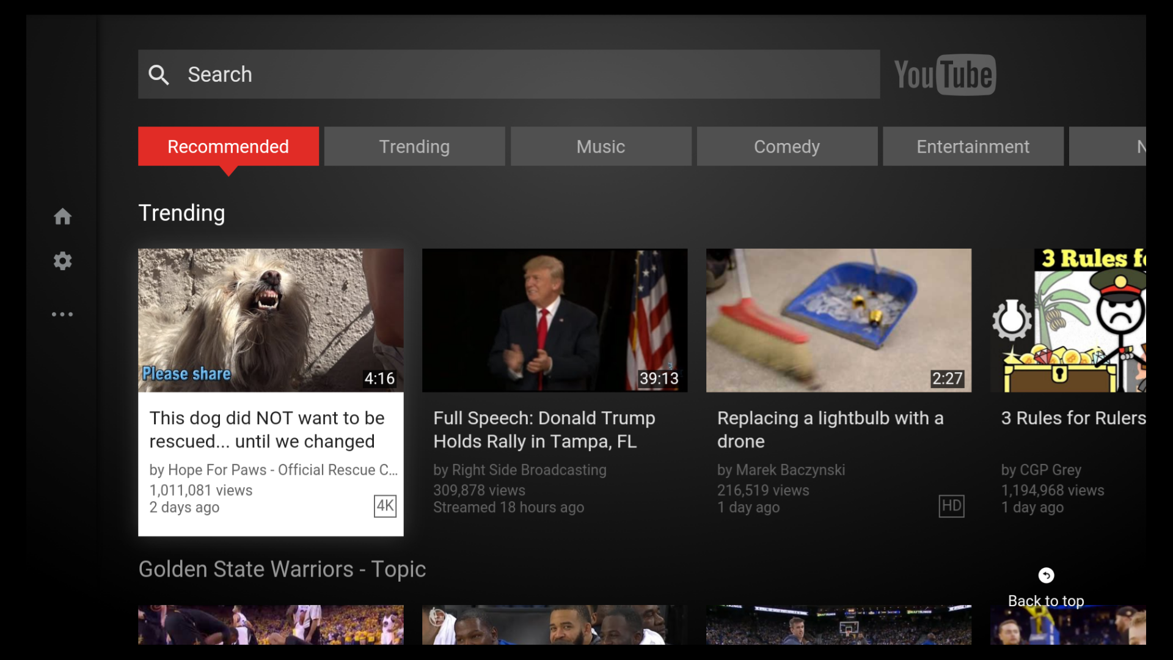Choose the Entertainment tab
Viewport: 1173px width, 660px height.
click(973, 147)
